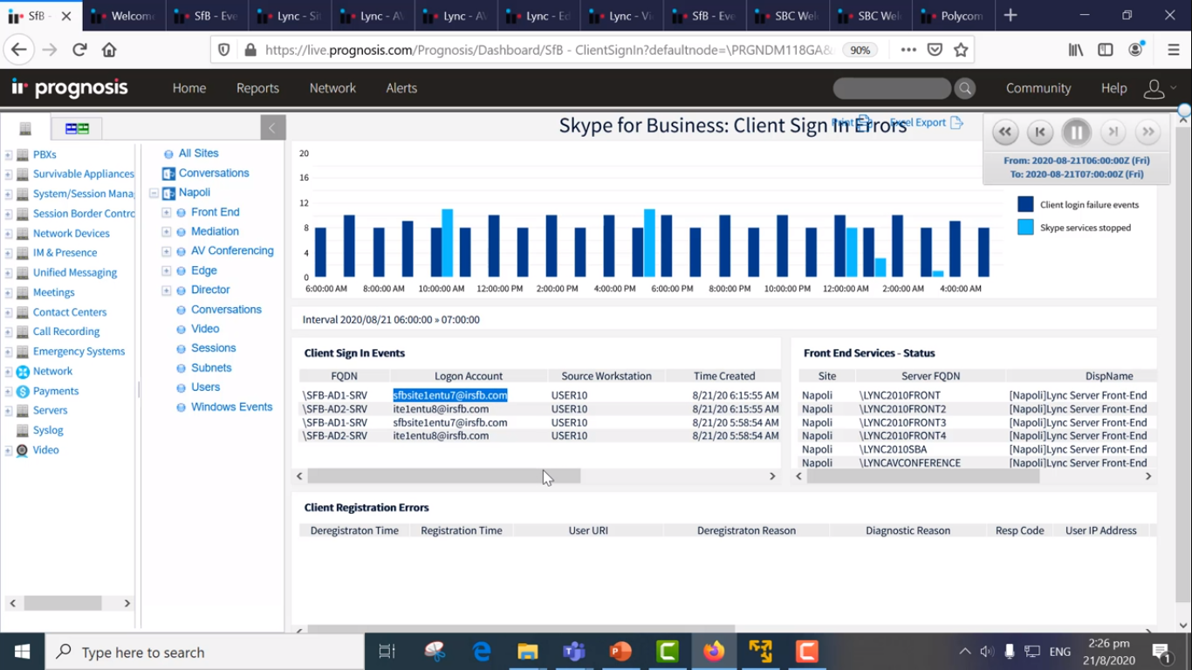The width and height of the screenshot is (1192, 670).
Task: Open the Help link
Action: [1114, 88]
